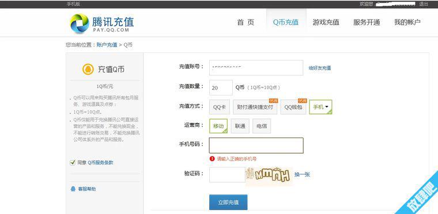Select 移动 as the carrier
This screenshot has width=438, height=214.
tap(218, 126)
